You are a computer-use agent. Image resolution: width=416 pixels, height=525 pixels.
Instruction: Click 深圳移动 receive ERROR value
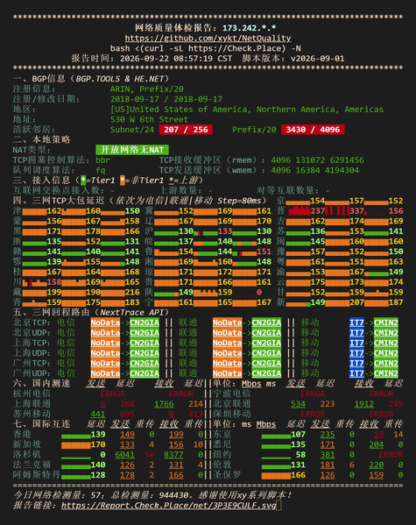tap(381, 415)
